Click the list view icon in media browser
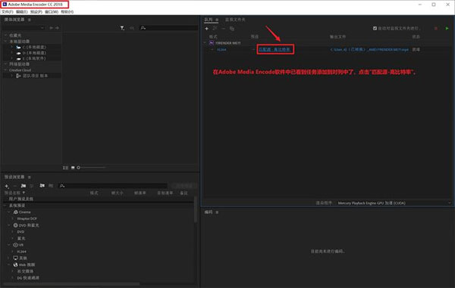The width and height of the screenshot is (455, 288). 65,167
